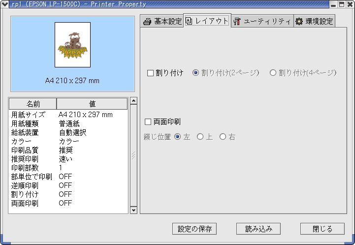Open the 基本設定 tab
The height and width of the screenshot is (245, 355).
[x=162, y=21]
